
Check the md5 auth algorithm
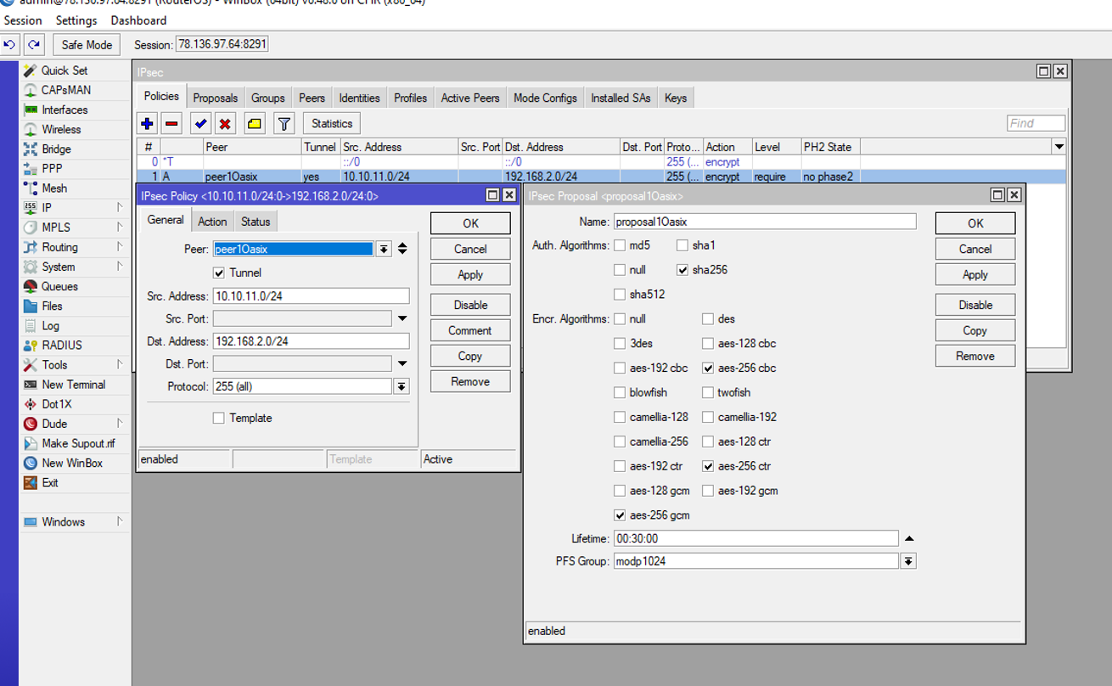620,245
